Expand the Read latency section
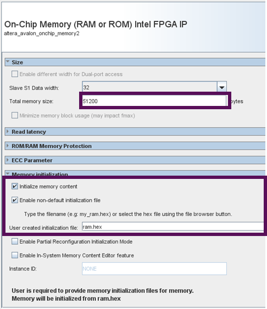The height and width of the screenshot is (309, 267). click(x=8, y=131)
